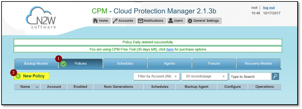302x109 pixels.
Task: Sort by the Name column header
Action: point(28,87)
